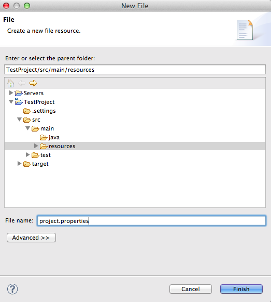Image resolution: width=271 pixels, height=302 pixels.
Task: Click the Home navigation icon
Action: pos(10,83)
